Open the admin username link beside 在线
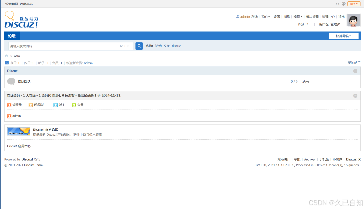Screen dimensions: 364x209 click(245, 17)
